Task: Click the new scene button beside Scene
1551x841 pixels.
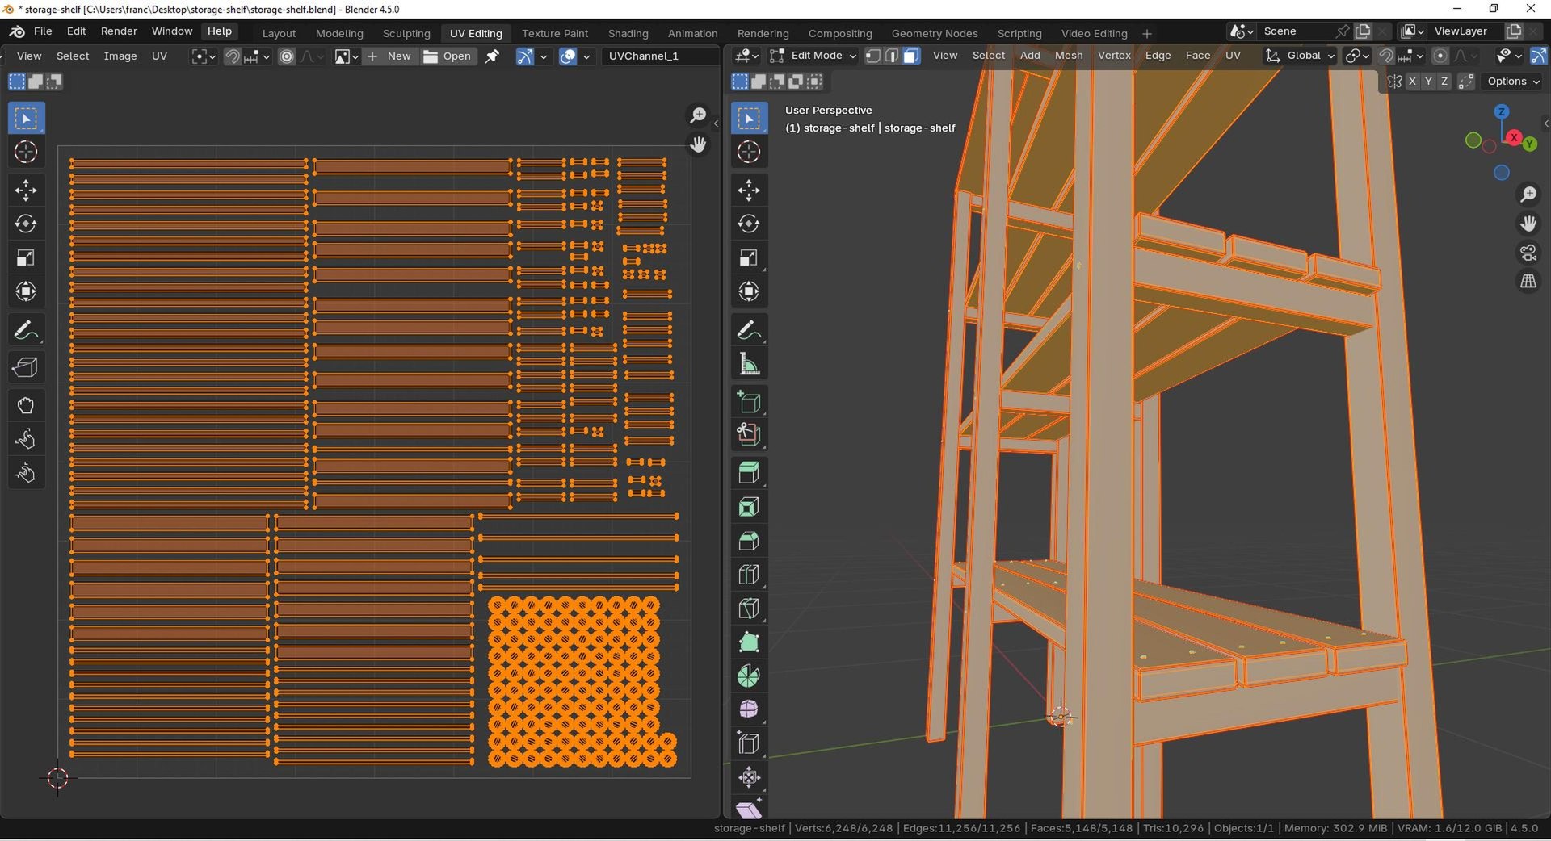Action: coord(1363,31)
